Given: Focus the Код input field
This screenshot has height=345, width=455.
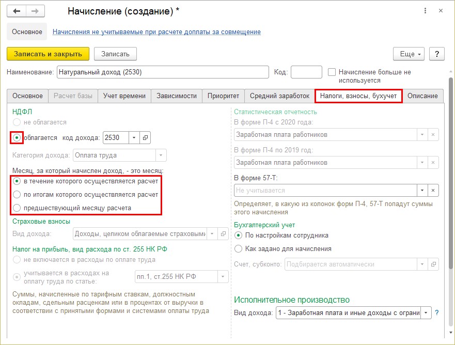Looking at the screenshot, I should [x=306, y=72].
